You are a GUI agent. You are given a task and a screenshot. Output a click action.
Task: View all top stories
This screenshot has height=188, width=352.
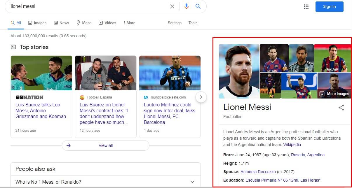[106, 145]
